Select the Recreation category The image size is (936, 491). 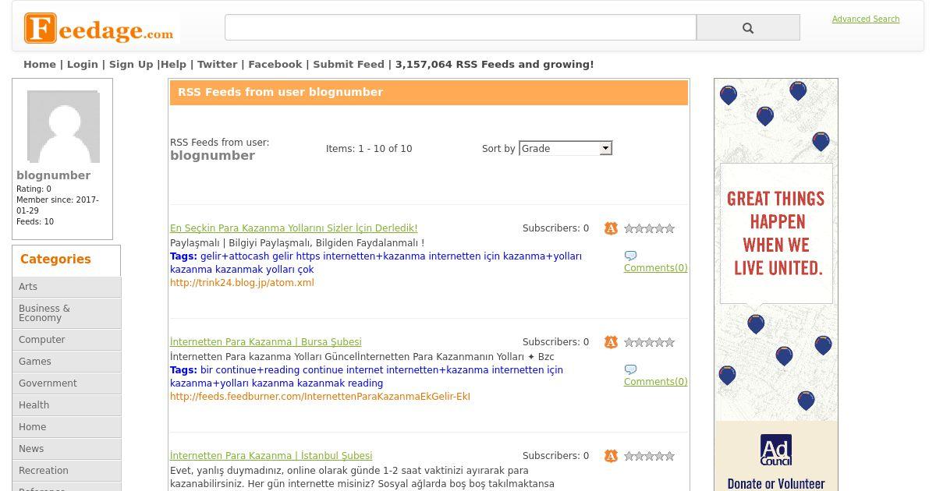[66, 471]
